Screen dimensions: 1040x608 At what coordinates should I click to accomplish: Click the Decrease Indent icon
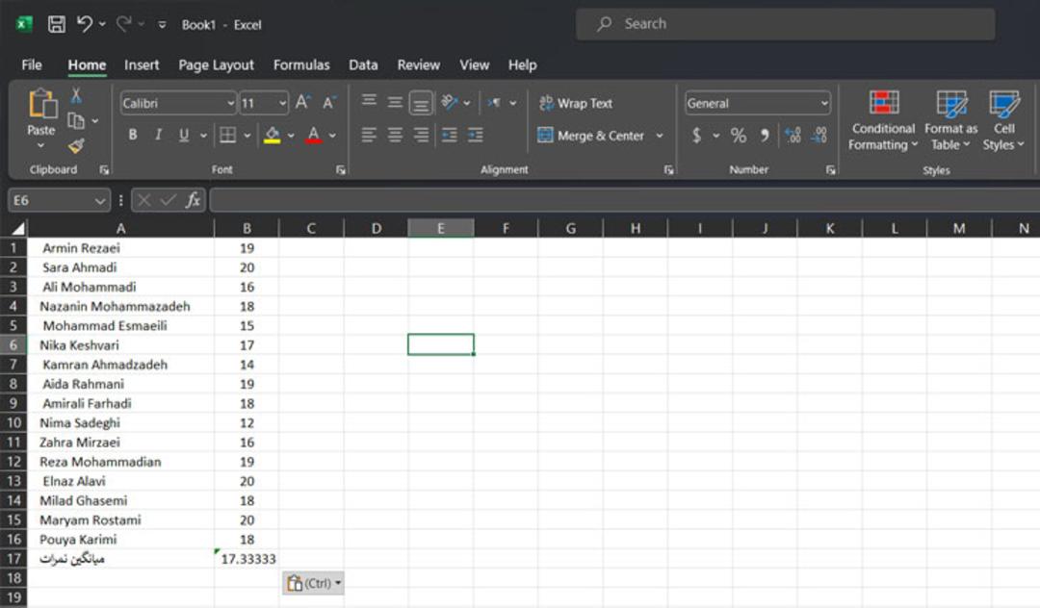point(449,135)
